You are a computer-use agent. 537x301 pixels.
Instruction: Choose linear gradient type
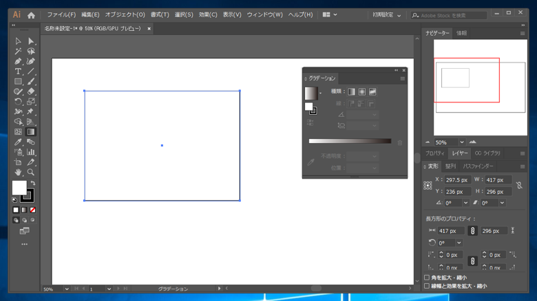coord(351,91)
